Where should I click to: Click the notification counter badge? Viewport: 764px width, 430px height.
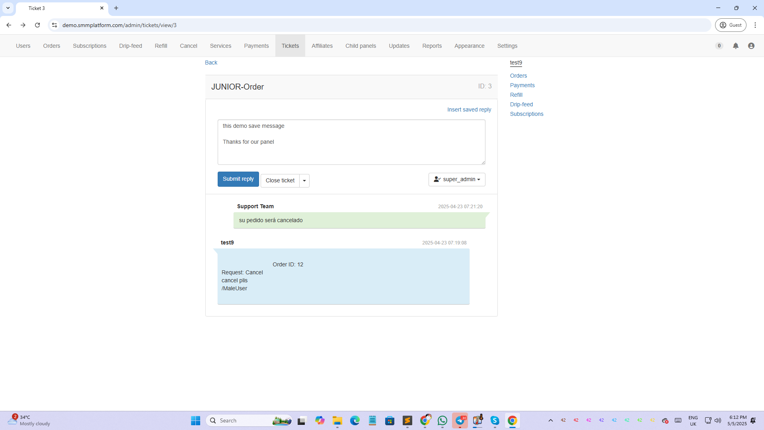719,46
